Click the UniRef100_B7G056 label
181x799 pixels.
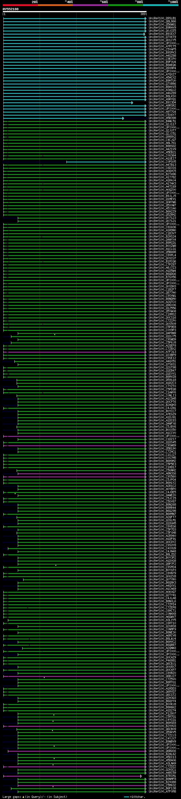pyautogui.click(x=162, y=277)
